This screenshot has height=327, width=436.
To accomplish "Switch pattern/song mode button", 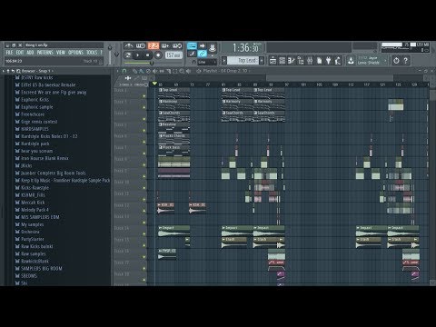I will coord(128,55).
